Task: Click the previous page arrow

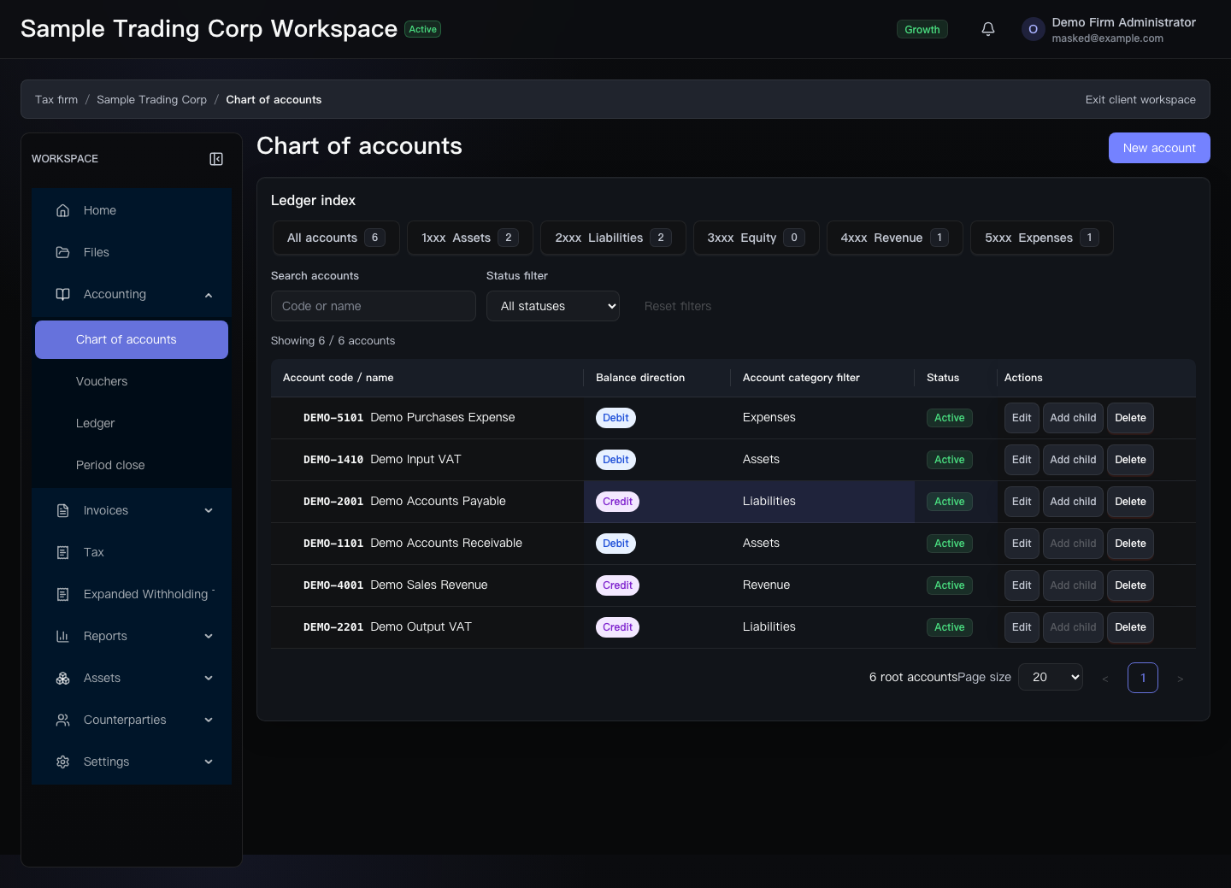Action: coord(1105,679)
